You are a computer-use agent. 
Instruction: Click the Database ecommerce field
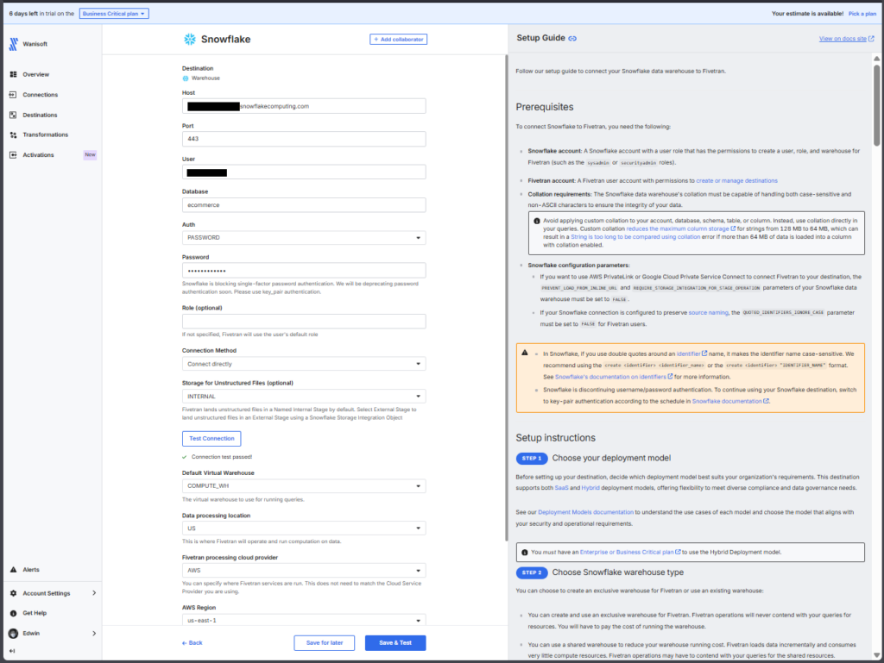click(304, 205)
